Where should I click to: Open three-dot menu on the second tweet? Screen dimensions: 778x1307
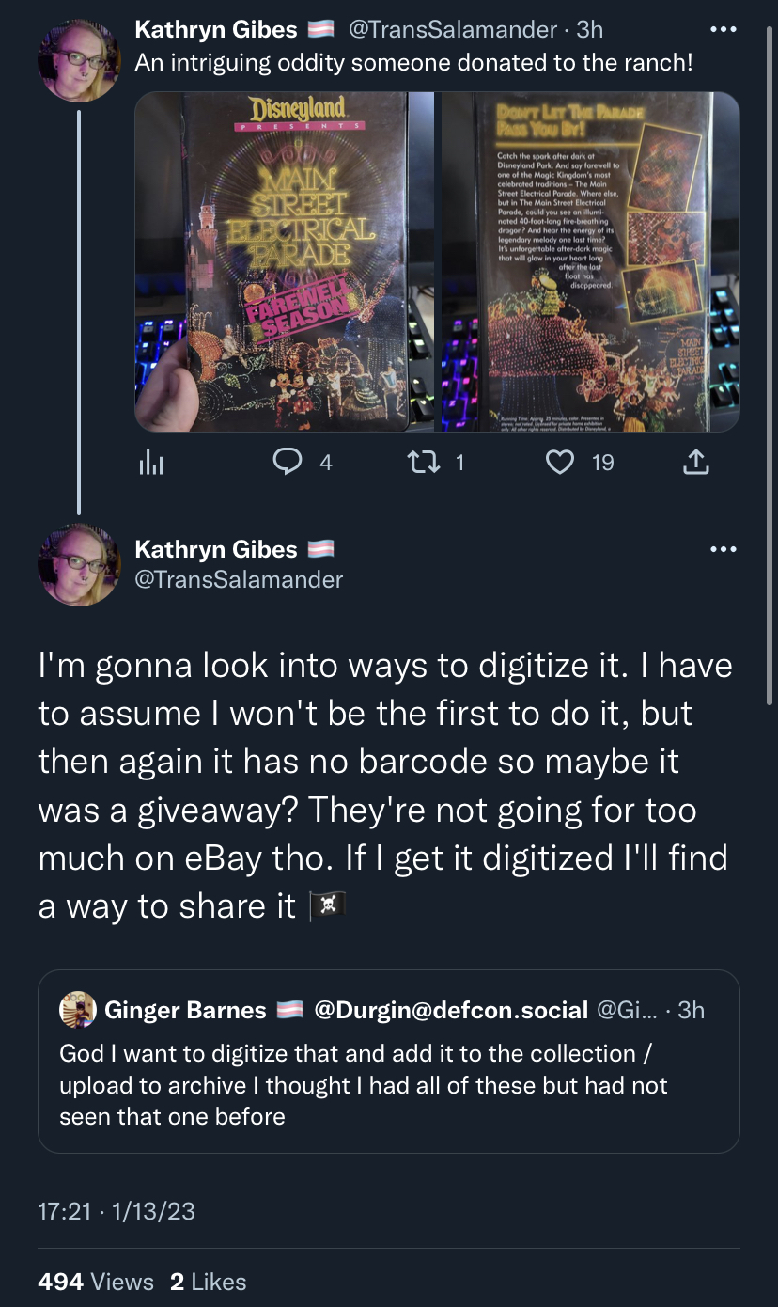[x=723, y=549]
